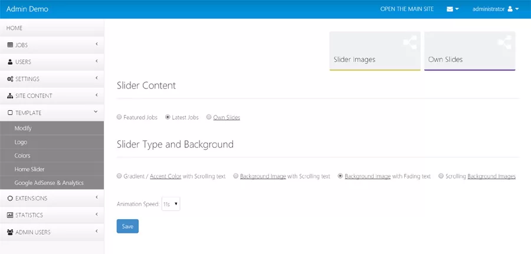
Task: Open the Own Slides tile
Action: pyautogui.click(x=469, y=51)
